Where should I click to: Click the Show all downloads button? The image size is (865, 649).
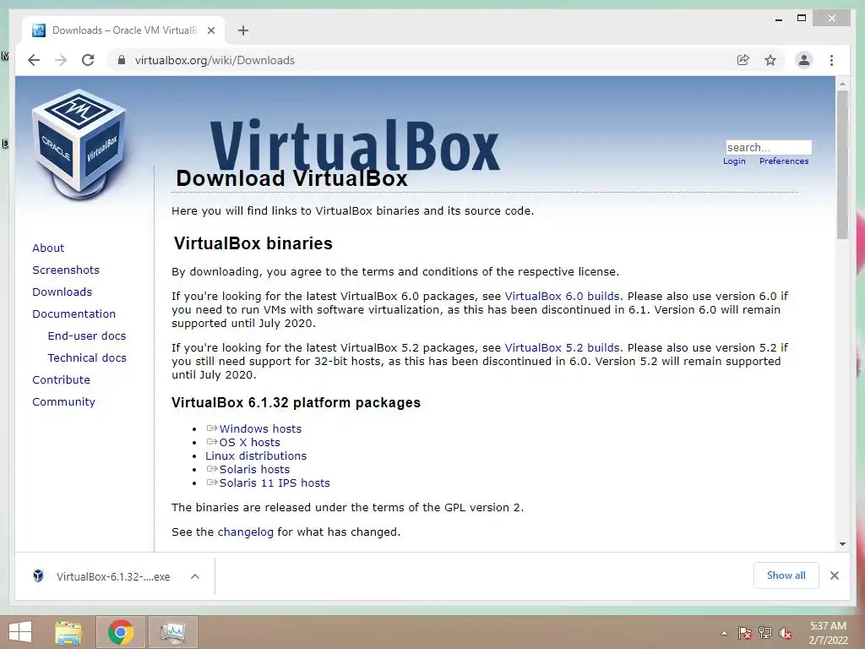786,575
